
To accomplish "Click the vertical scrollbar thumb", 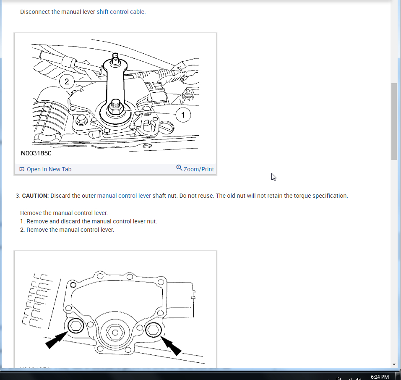I will (394, 121).
